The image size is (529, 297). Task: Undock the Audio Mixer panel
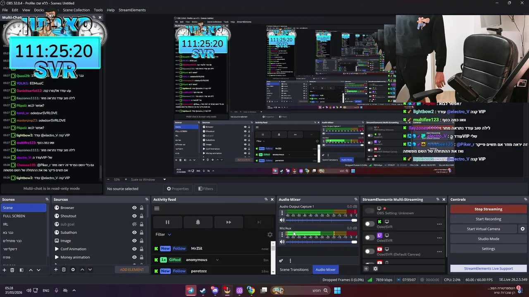point(356,200)
